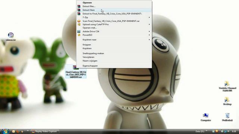Screen dimensions: 239x134
Task: Expand the Kopiëren naar submenu
Action: pos(114,40)
